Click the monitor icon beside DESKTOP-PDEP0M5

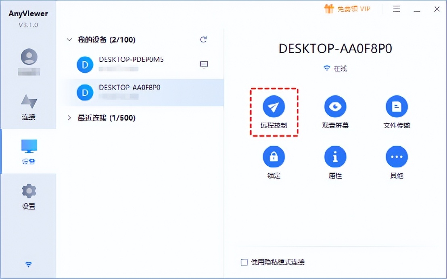click(204, 64)
